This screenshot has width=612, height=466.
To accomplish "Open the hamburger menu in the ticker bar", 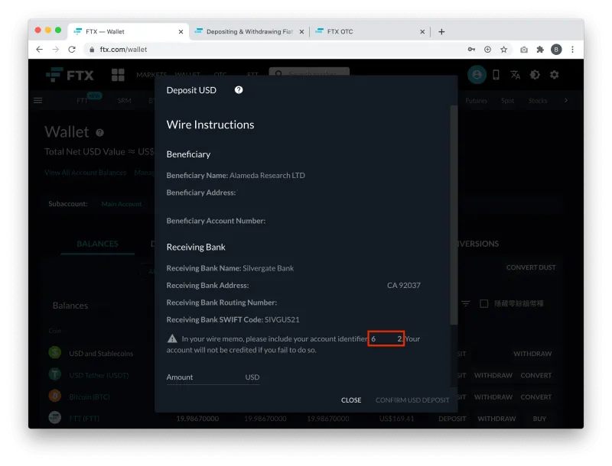I will [37, 101].
